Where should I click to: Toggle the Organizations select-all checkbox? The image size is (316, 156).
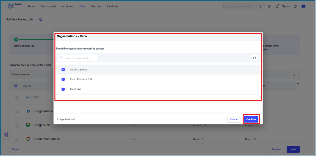point(63,70)
